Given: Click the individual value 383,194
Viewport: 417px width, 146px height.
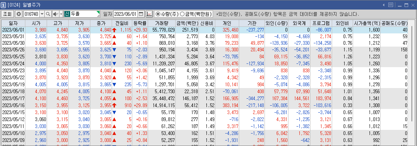Looking at the screenshot, I should tap(231, 105).
